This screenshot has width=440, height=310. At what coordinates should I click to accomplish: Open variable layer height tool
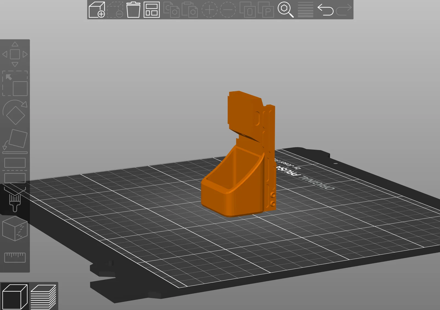[x=306, y=10]
